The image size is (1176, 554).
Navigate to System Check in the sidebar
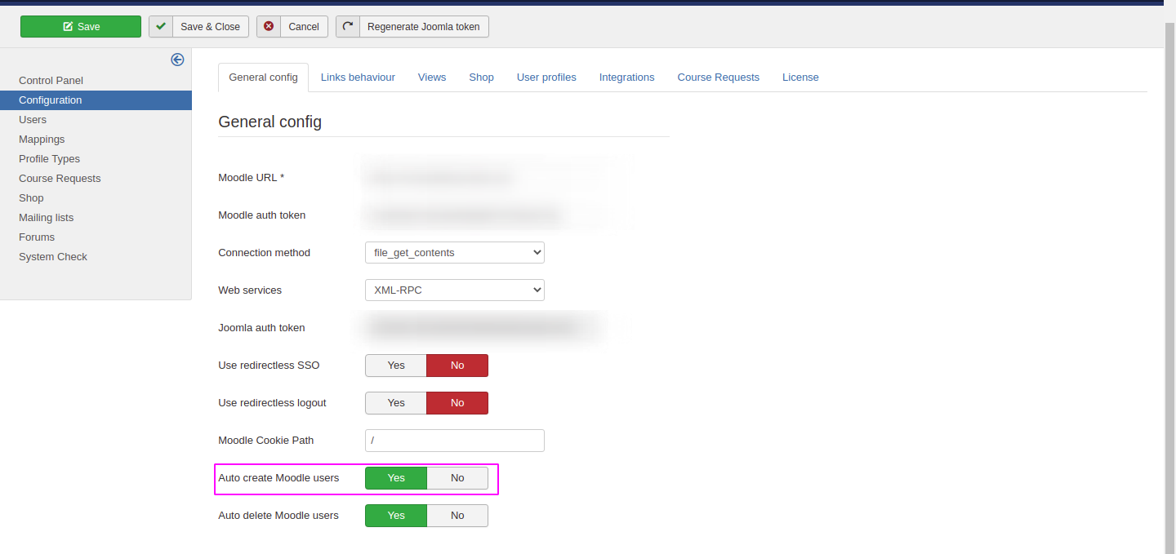click(x=53, y=257)
